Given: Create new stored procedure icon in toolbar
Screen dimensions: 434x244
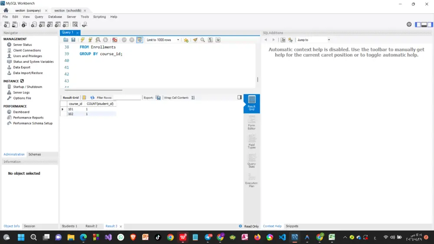Looking at the screenshot, I should [x=58, y=25].
